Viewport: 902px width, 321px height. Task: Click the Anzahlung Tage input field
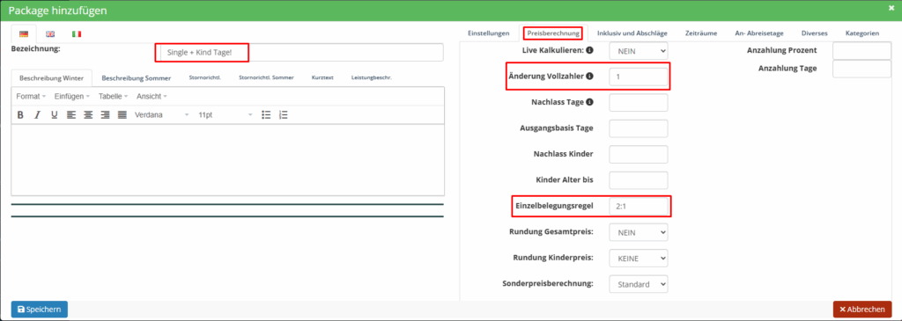pyautogui.click(x=861, y=69)
